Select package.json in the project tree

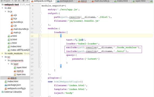tap(14, 85)
